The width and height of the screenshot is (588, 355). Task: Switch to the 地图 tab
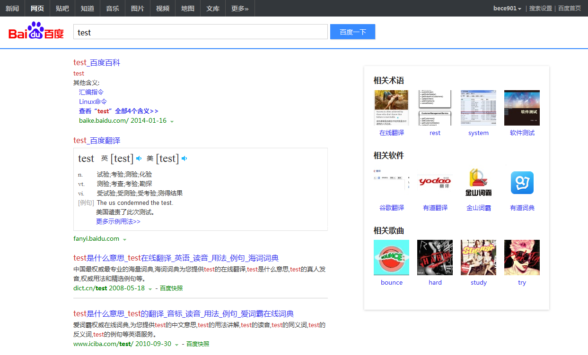coord(188,8)
